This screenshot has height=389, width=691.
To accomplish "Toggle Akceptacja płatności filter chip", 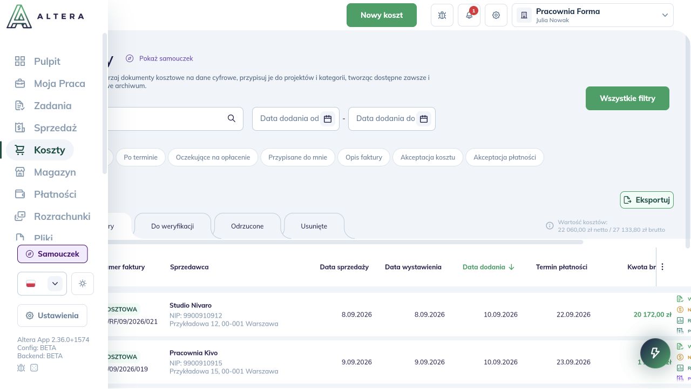I will coord(505,157).
